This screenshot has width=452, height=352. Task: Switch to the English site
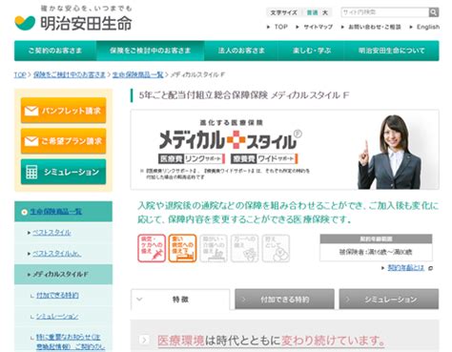(428, 27)
